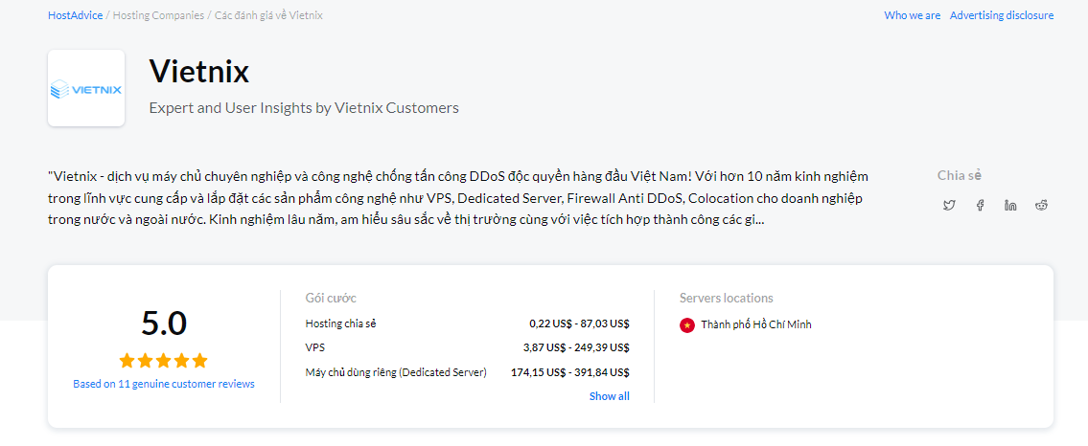This screenshot has height=446, width=1088.
Task: Click the Hosting chia sẻ plan row
Action: (467, 323)
